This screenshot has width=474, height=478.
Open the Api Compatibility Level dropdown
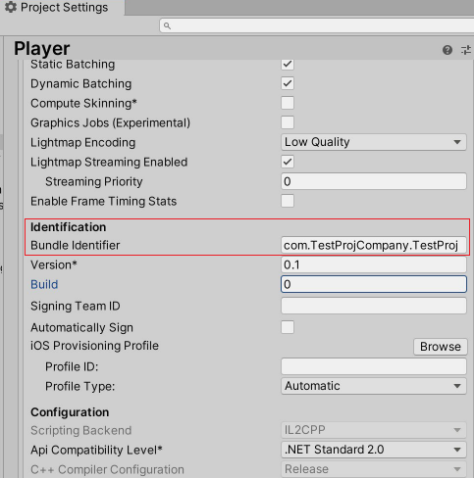(374, 450)
